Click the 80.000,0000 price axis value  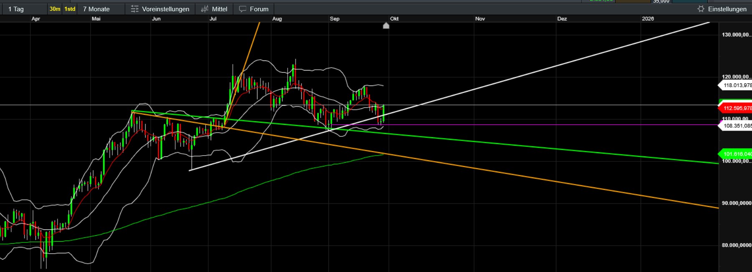pyautogui.click(x=737, y=245)
